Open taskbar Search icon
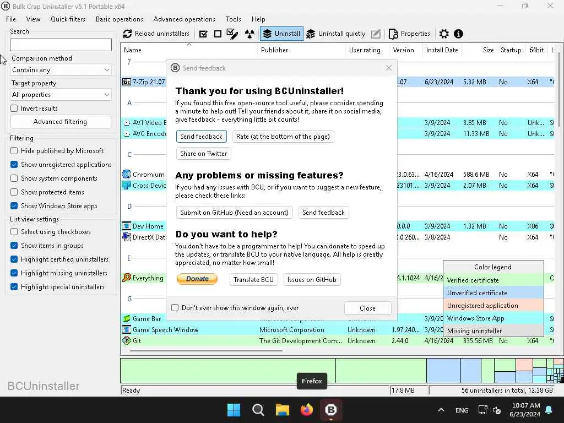 [x=258, y=410]
